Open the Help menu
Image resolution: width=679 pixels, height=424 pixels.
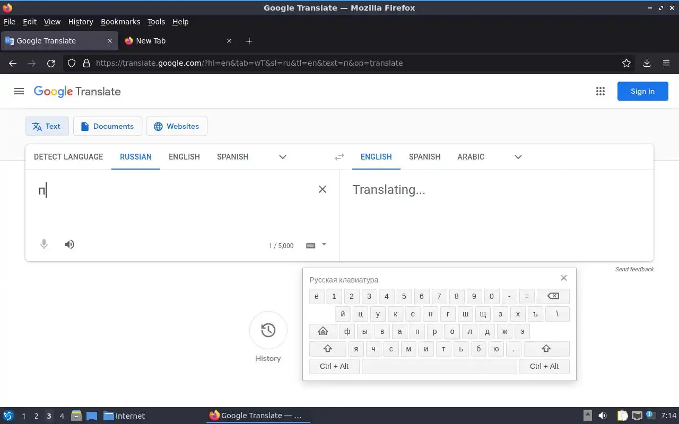(180, 22)
